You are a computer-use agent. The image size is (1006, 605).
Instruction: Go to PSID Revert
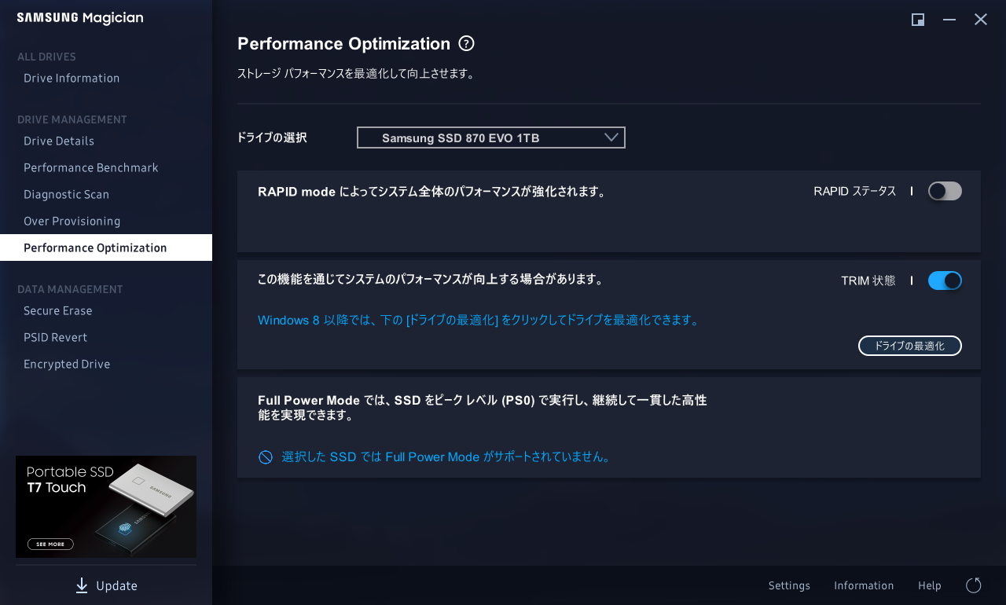tap(56, 337)
